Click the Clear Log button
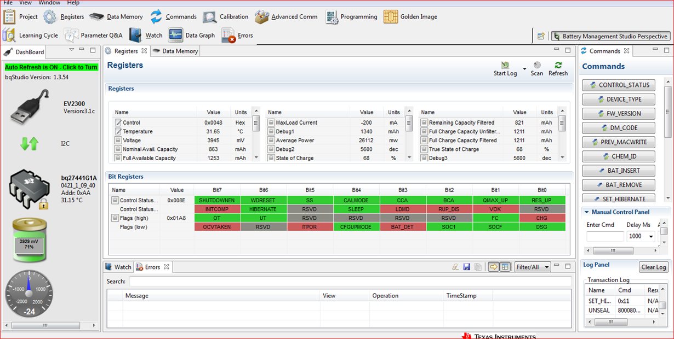The image size is (674, 339). click(x=654, y=267)
